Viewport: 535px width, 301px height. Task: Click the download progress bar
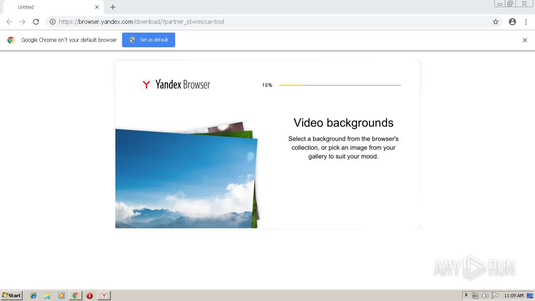[x=340, y=85]
